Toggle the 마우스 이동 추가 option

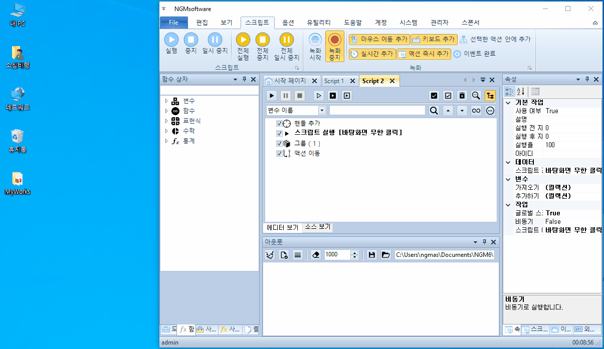click(379, 39)
